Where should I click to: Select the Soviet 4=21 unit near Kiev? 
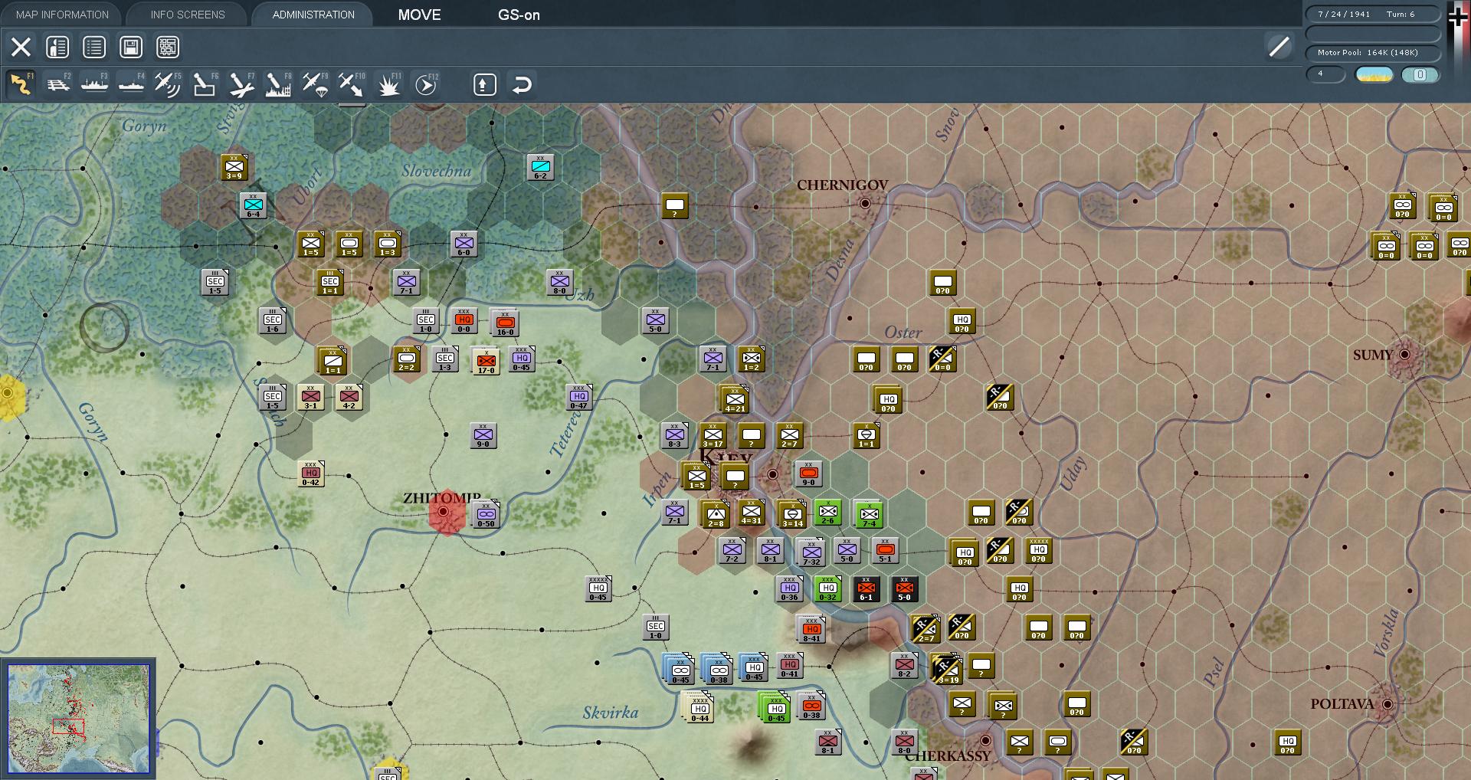pos(735,399)
